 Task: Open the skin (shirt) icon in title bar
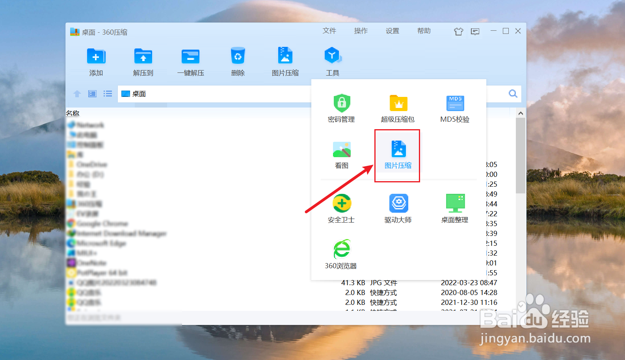tap(458, 32)
